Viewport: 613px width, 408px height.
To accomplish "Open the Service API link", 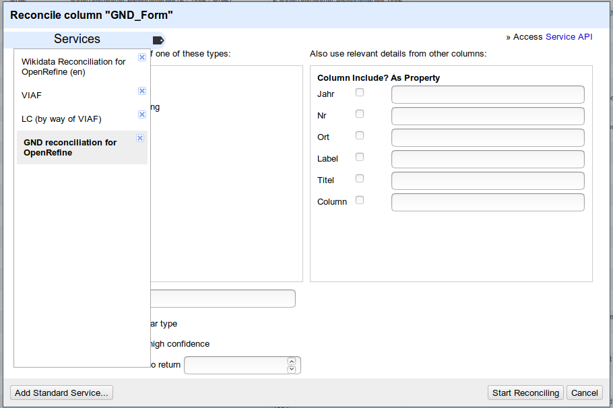I will point(569,37).
